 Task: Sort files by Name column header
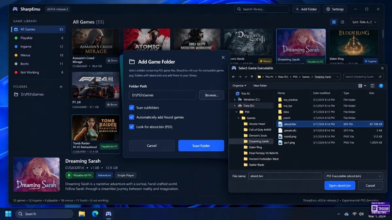(281, 93)
